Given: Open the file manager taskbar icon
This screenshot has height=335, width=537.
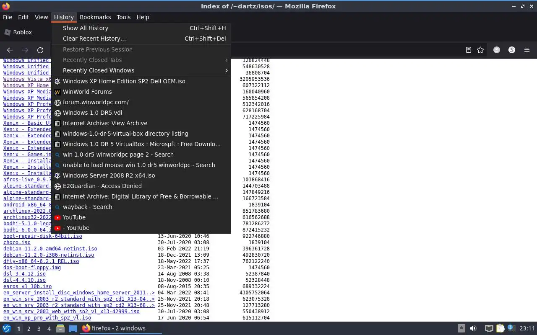Looking at the screenshot, I should coord(60,328).
